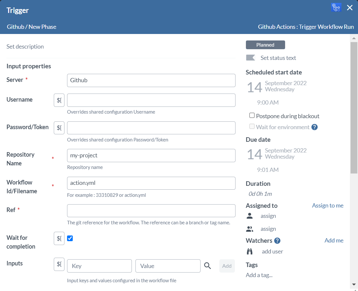Screen dimensions: 358x291
Task: Click the Watchers help question mark icon
Action: click(x=277, y=241)
